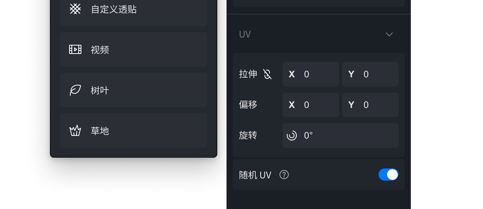
Task: Click the 随机 UV help question icon
Action: pyautogui.click(x=284, y=175)
